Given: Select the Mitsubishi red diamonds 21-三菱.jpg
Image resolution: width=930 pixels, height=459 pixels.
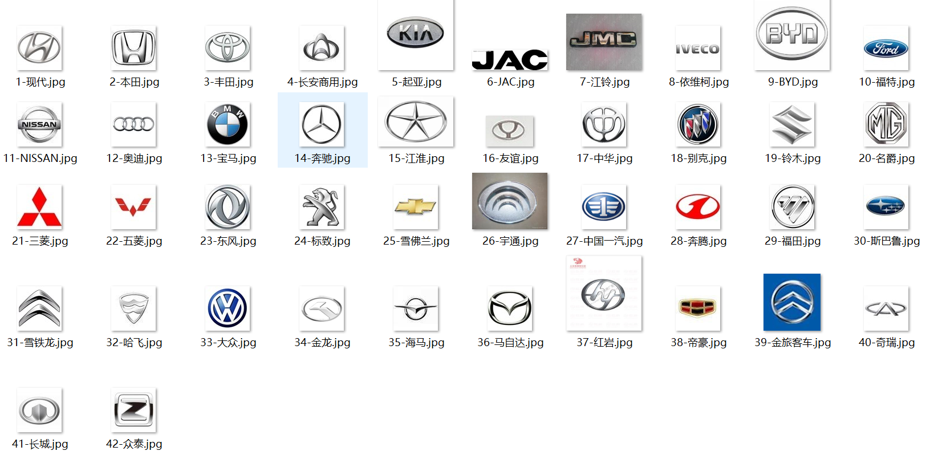Looking at the screenshot, I should tap(39, 207).
